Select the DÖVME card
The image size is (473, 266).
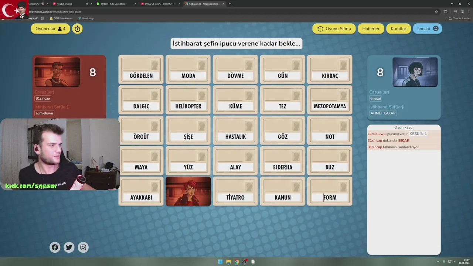click(x=235, y=69)
